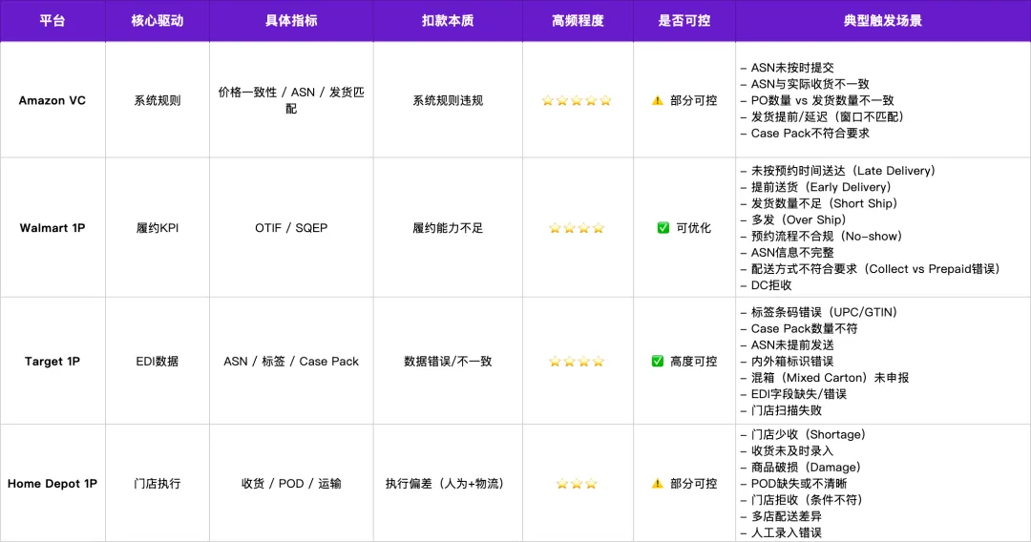Click the four-star rating in Walmart 1P row
The width and height of the screenshot is (1031, 542).
tap(577, 228)
